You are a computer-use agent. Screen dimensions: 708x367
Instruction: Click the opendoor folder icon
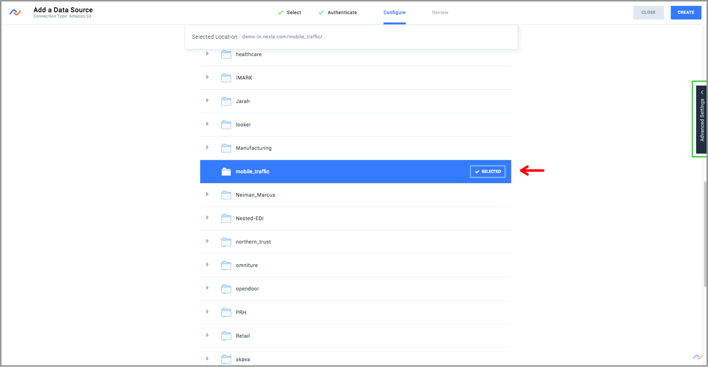pos(226,288)
